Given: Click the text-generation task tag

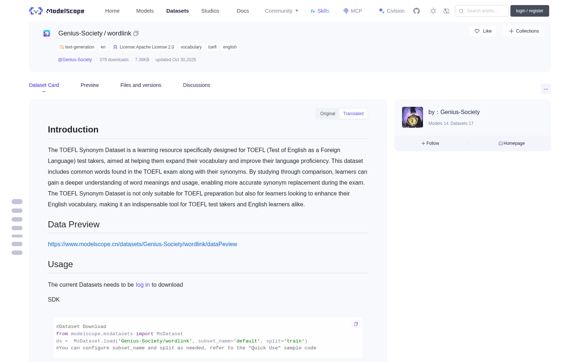Looking at the screenshot, I should [77, 47].
